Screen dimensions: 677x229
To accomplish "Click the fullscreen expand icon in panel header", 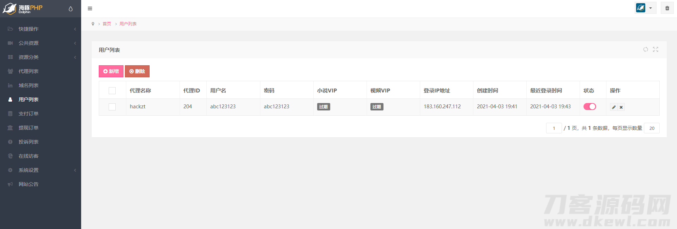I will (x=655, y=49).
